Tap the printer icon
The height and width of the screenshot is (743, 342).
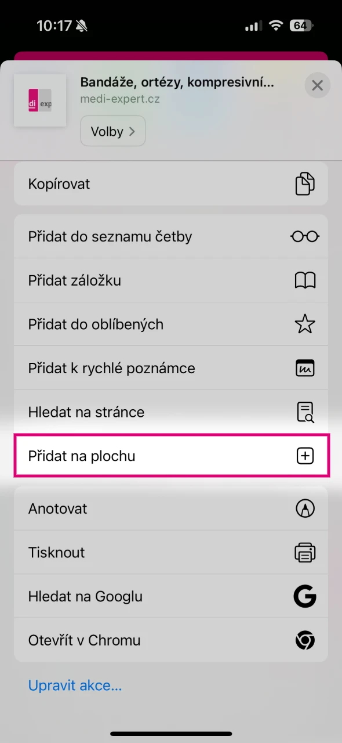click(x=305, y=553)
